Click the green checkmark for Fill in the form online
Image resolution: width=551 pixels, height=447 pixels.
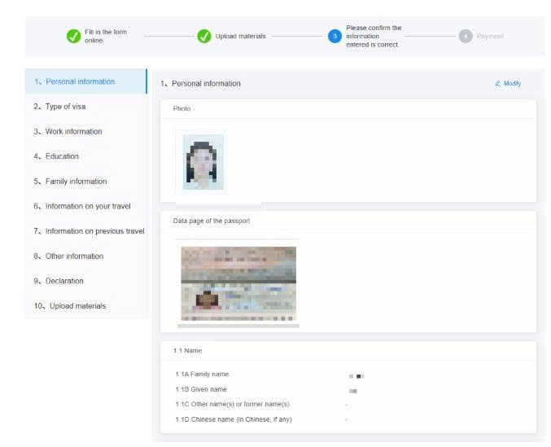click(x=74, y=36)
